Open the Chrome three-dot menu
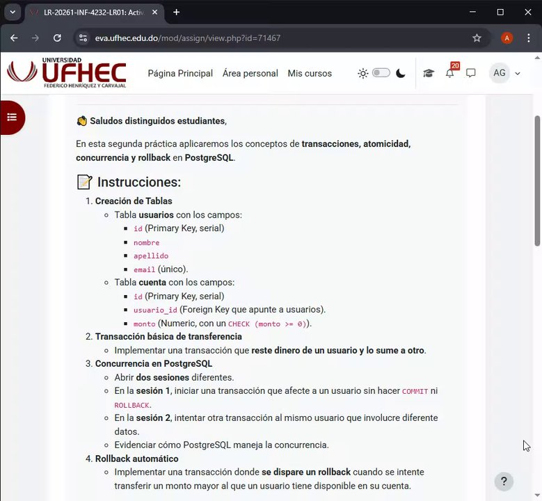The width and height of the screenshot is (542, 501). [529, 38]
